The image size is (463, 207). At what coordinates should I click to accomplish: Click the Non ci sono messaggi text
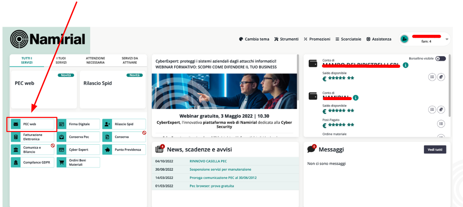(326, 164)
